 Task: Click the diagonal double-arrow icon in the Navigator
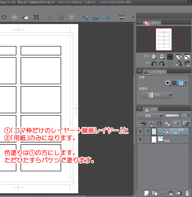(187, 57)
